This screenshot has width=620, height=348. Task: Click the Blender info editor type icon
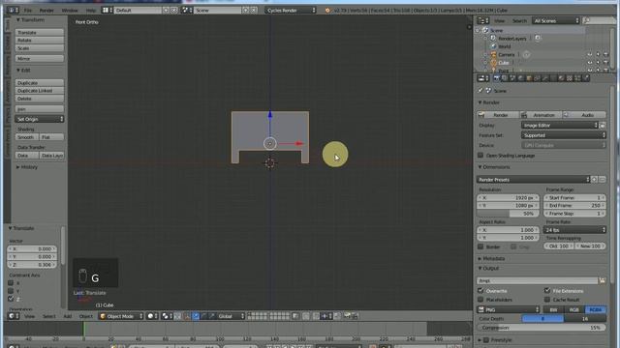pyautogui.click(x=13, y=10)
